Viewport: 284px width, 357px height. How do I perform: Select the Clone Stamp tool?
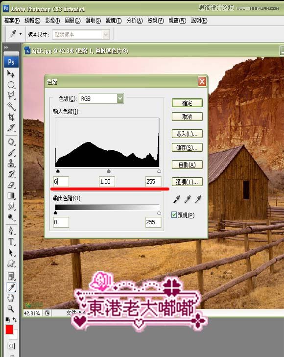[11, 163]
